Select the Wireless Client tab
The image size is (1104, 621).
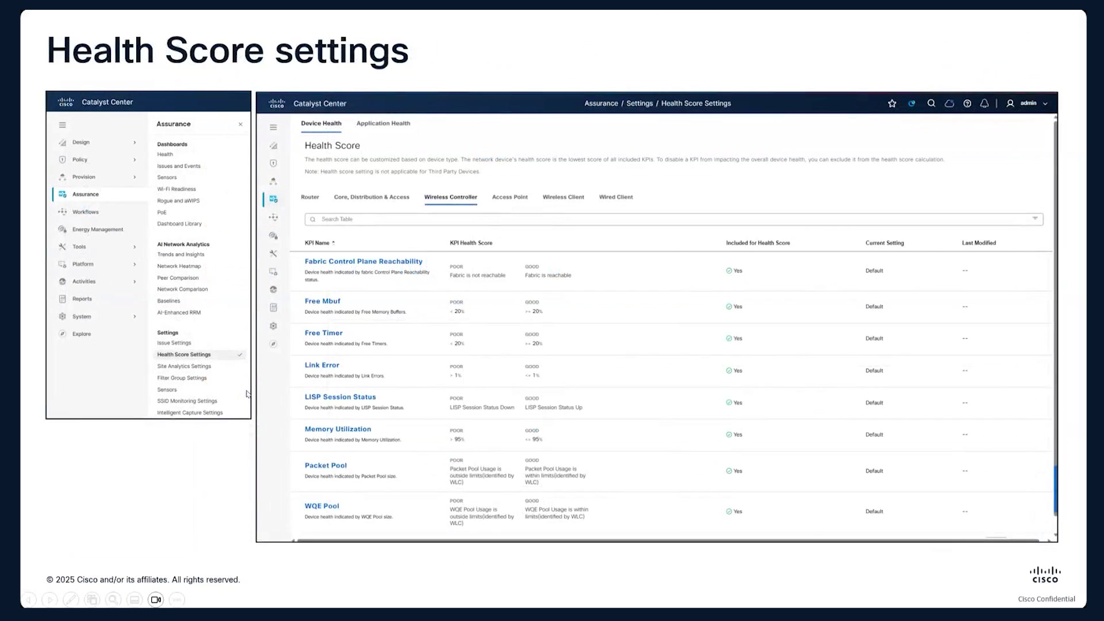click(563, 197)
